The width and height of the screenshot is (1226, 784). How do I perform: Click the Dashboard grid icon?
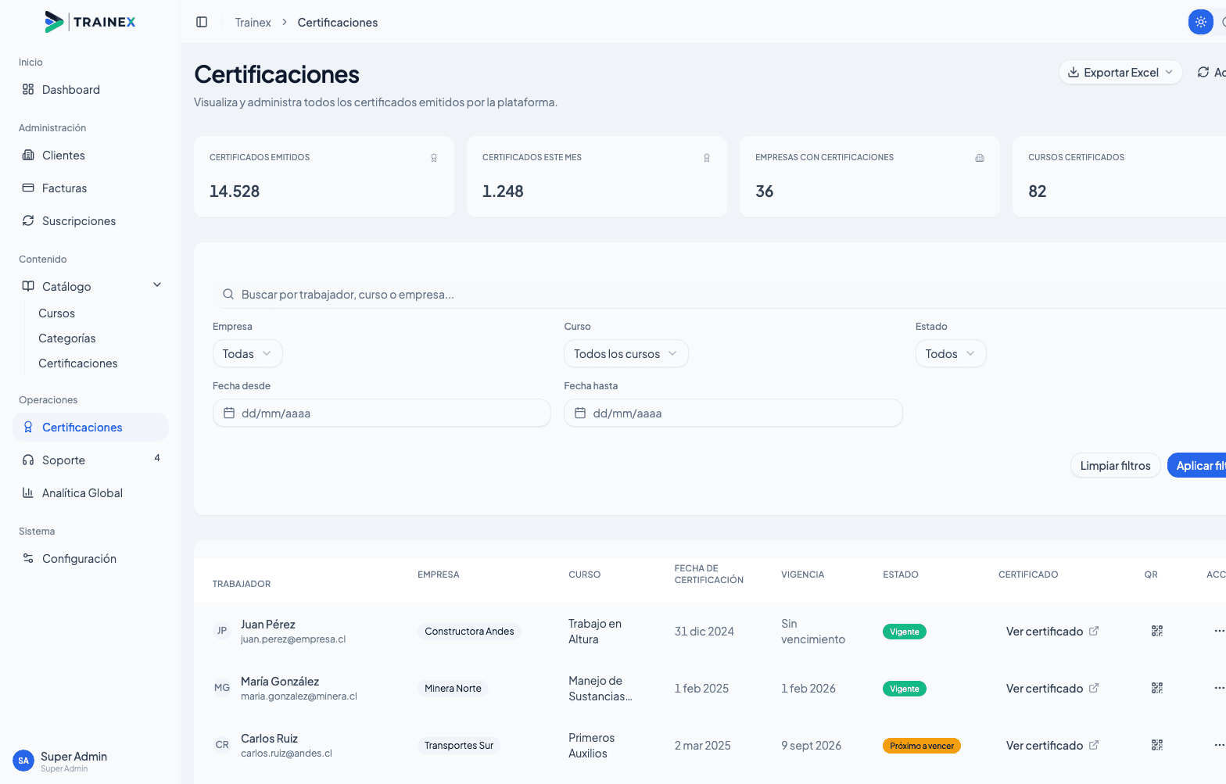pyautogui.click(x=28, y=89)
